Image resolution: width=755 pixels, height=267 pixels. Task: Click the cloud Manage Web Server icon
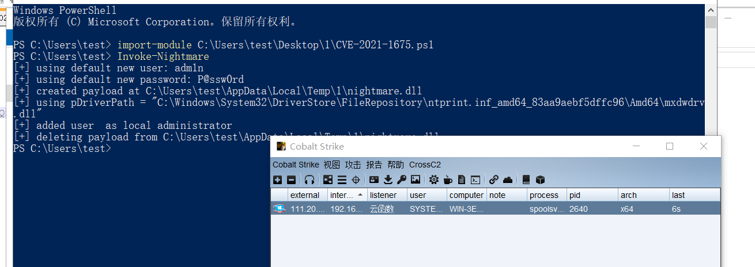pos(508,180)
